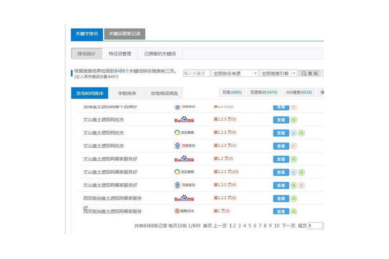Open the 关键字排名 tab
Image resolution: width=389 pixels, height=259 pixels.
point(86,34)
